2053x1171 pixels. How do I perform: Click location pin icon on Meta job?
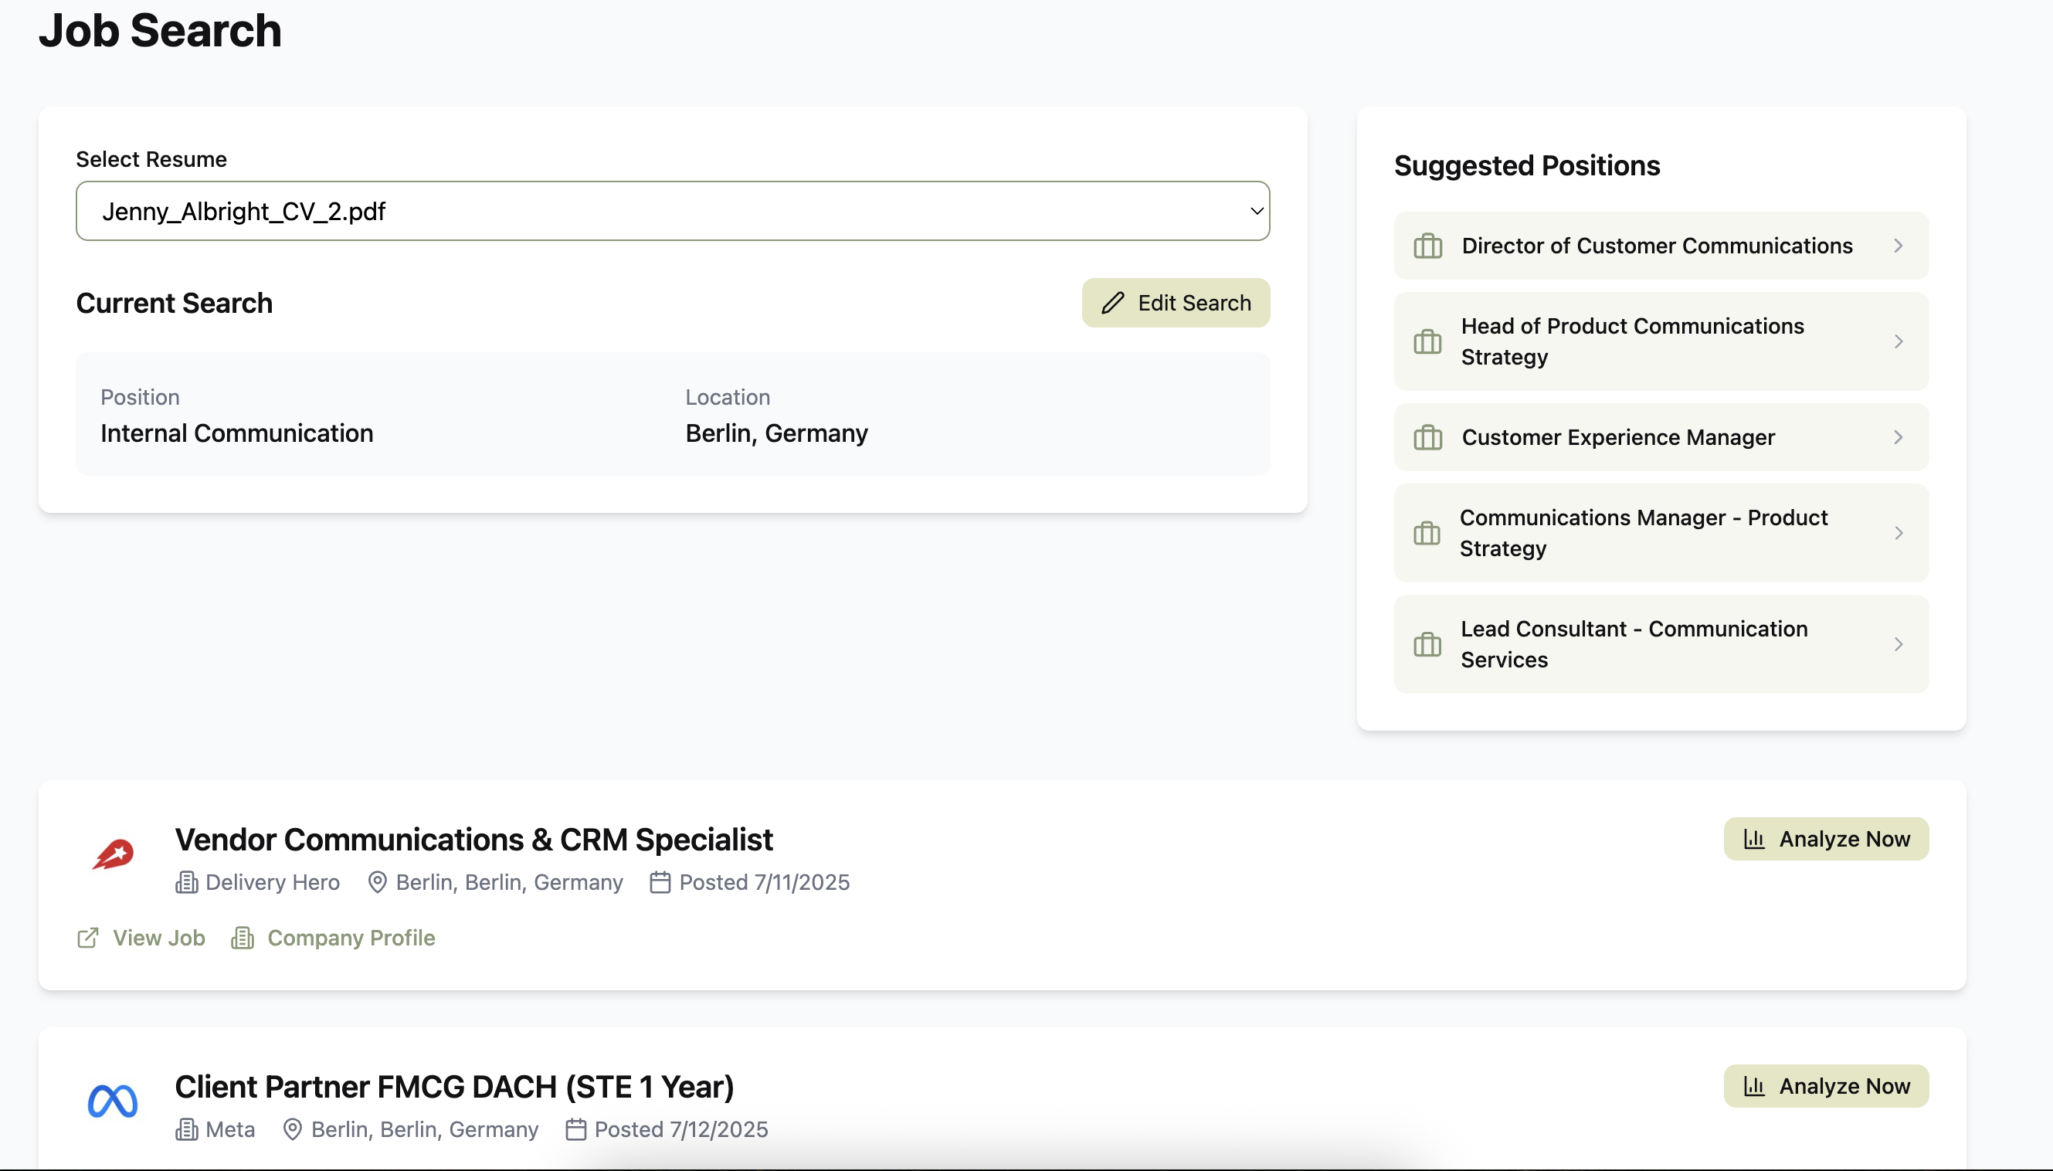(x=293, y=1129)
